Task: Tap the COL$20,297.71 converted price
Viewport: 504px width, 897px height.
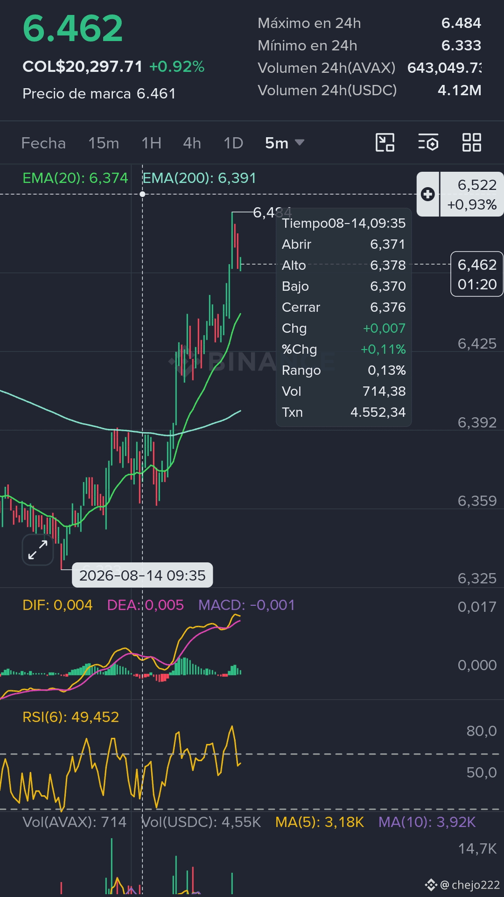Action: pyautogui.click(x=83, y=67)
